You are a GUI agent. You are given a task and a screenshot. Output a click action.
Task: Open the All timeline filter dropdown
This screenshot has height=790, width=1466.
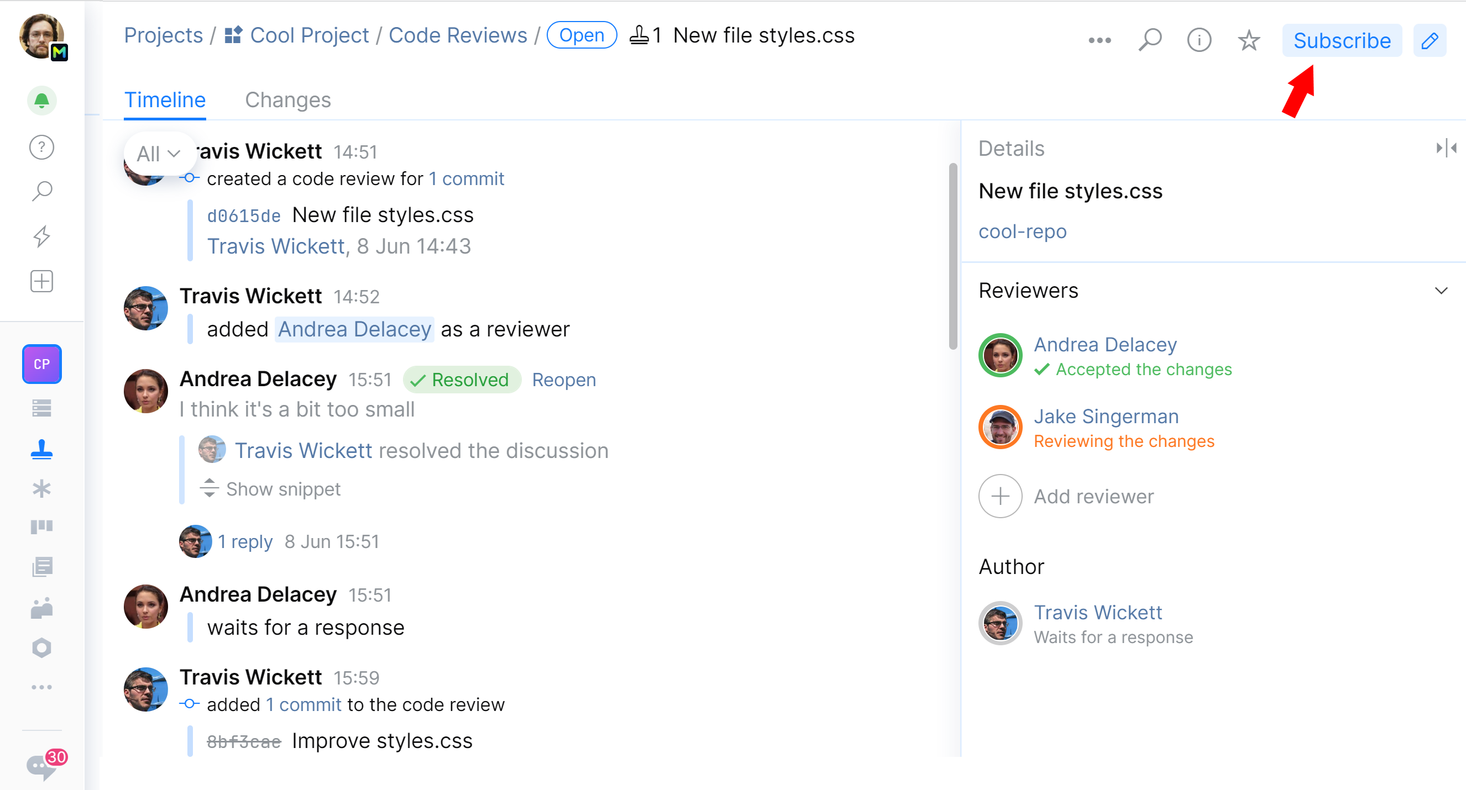(158, 154)
